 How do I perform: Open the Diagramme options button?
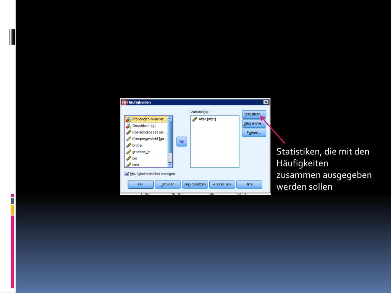(x=254, y=124)
